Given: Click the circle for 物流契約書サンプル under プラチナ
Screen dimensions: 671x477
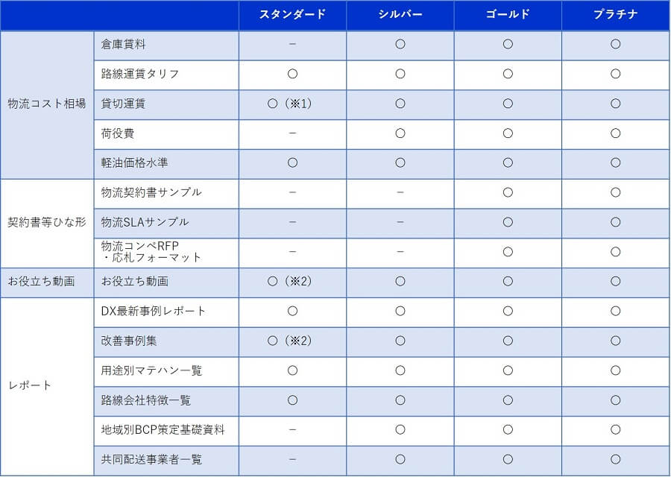Looking at the screenshot, I should point(615,192).
